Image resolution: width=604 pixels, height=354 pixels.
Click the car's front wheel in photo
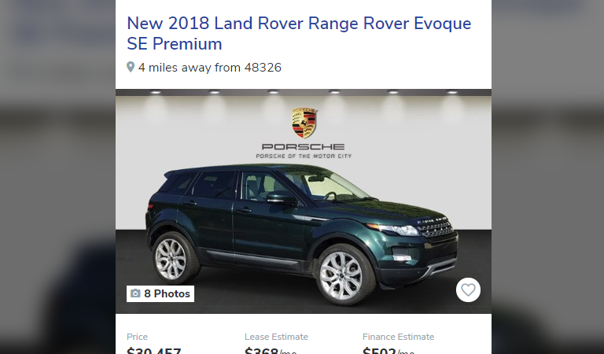coord(342,275)
